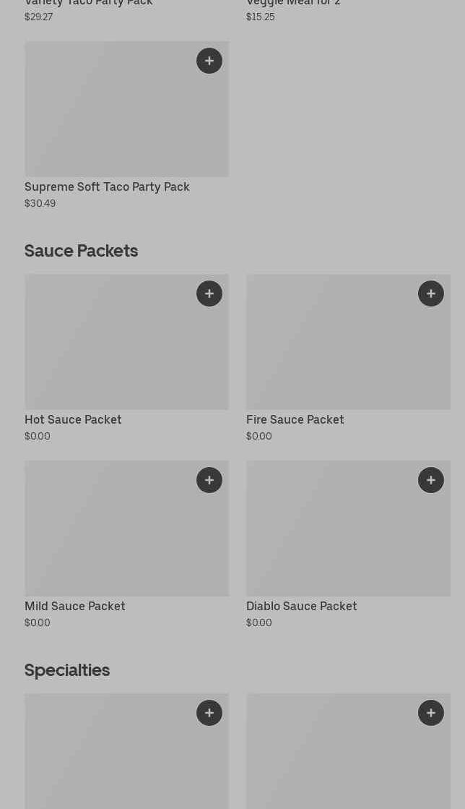Click the Sauce Packets section heading
The image size is (465, 809).
click(81, 250)
